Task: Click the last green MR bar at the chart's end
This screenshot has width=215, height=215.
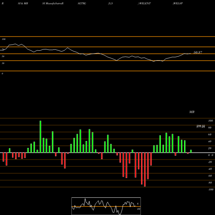Action: coord(191,151)
